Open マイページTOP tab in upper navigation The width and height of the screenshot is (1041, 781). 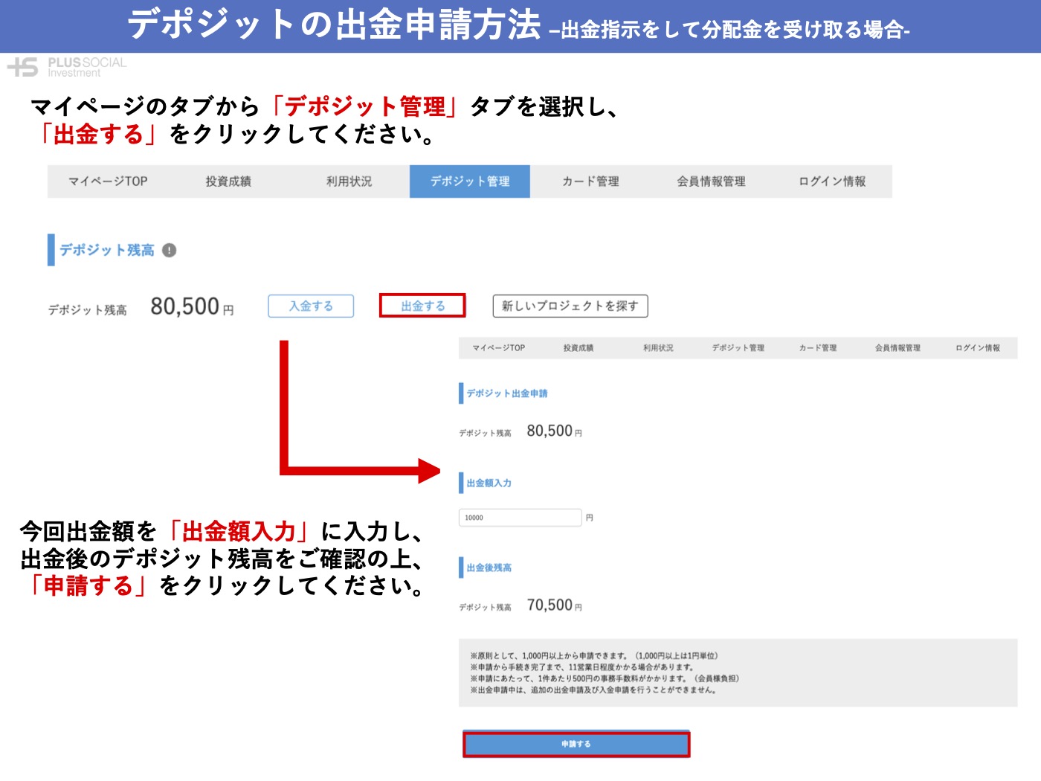[x=108, y=181]
